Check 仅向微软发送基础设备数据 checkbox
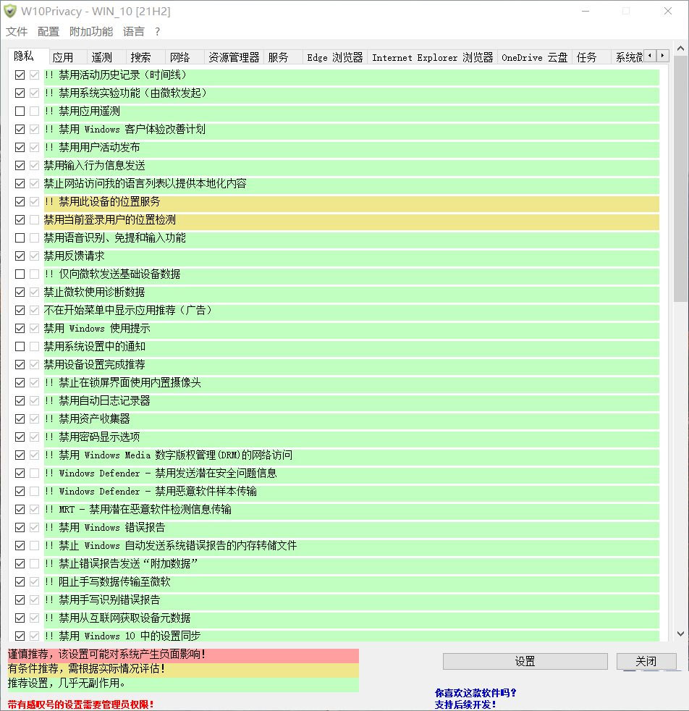Image resolution: width=689 pixels, height=711 pixels. pyautogui.click(x=20, y=274)
